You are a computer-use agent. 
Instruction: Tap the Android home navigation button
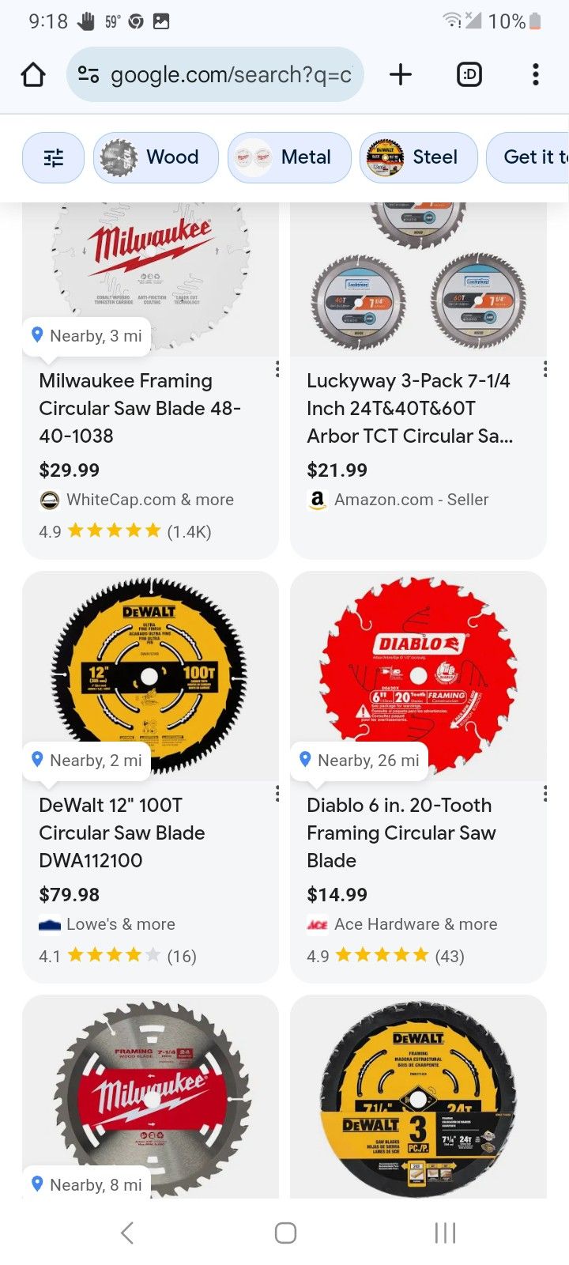click(285, 1232)
